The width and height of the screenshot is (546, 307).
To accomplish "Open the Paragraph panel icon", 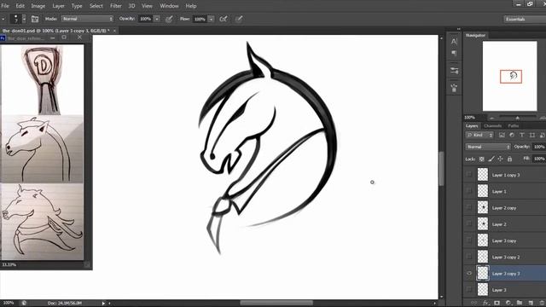I will [454, 53].
